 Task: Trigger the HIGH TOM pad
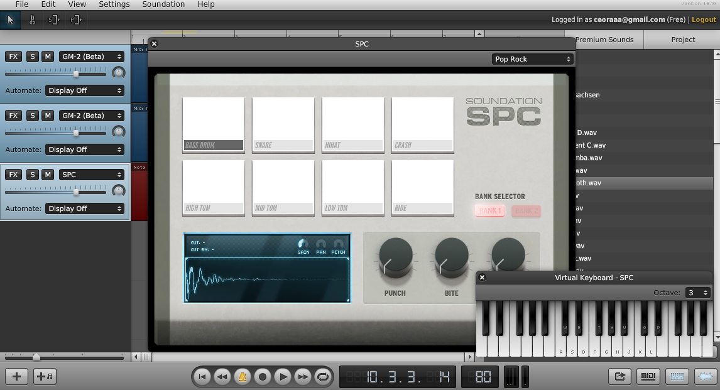click(214, 187)
